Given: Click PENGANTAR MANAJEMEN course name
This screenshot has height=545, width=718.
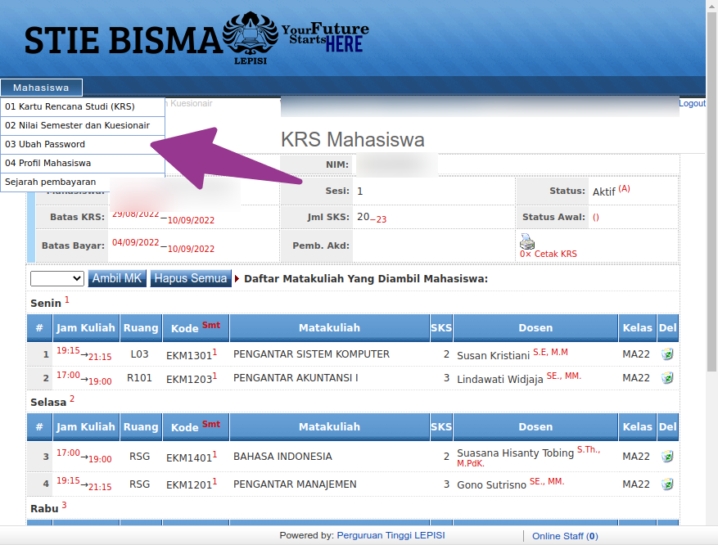Looking at the screenshot, I should pos(295,484).
